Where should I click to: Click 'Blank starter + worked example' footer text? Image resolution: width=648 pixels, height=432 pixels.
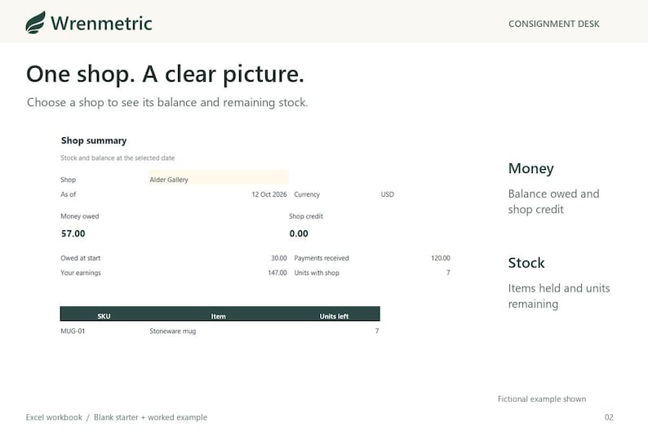click(150, 417)
